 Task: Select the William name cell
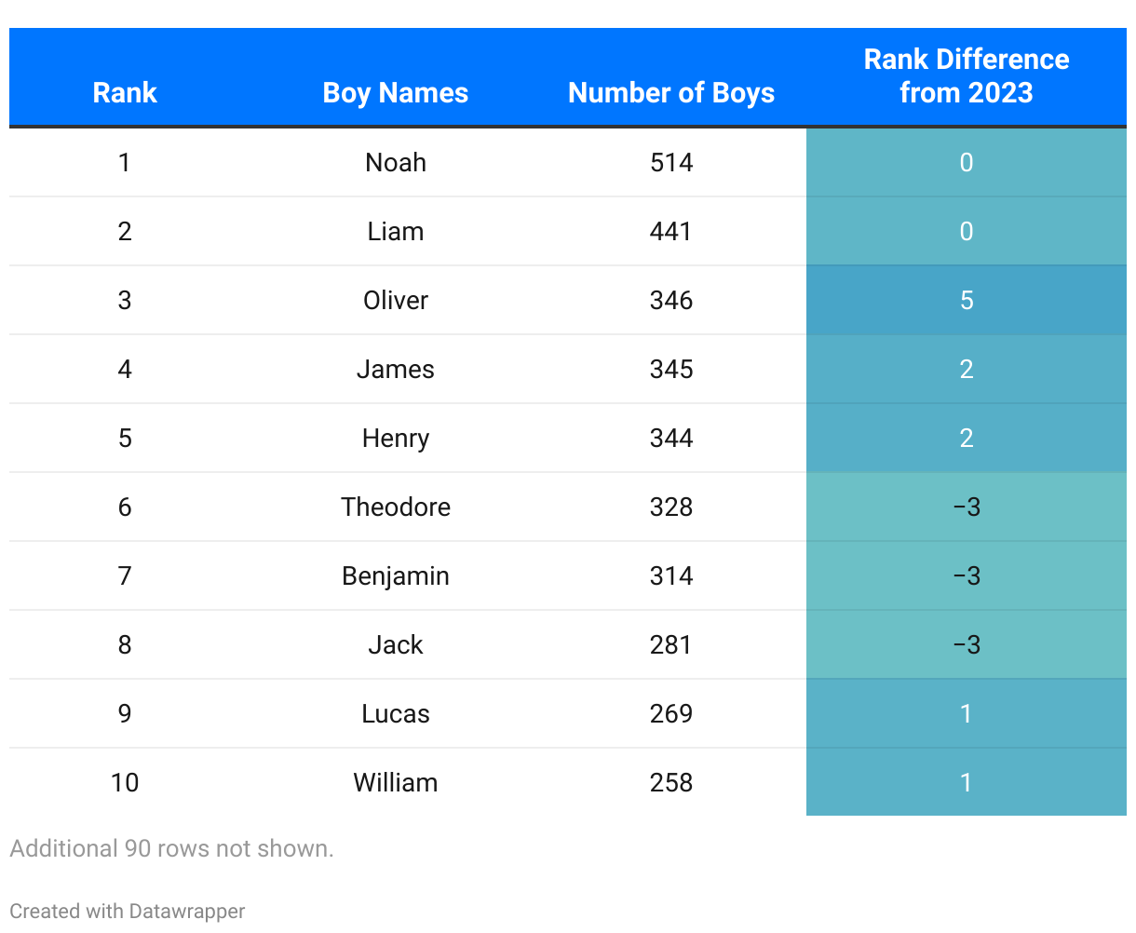coord(396,783)
